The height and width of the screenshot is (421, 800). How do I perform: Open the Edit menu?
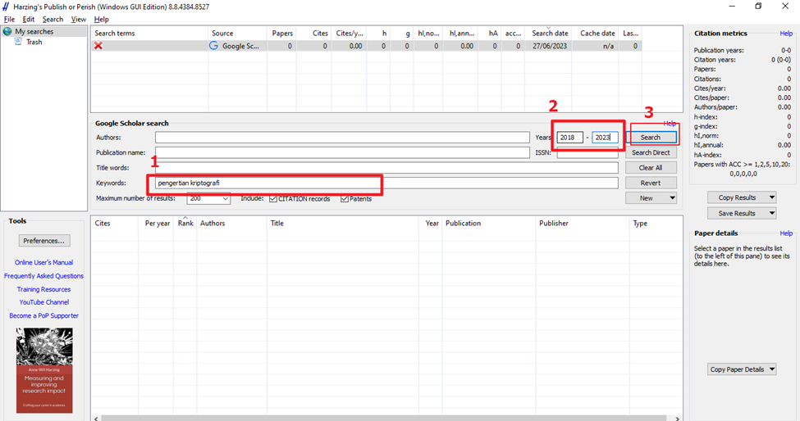(29, 20)
